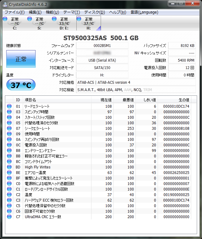The height and width of the screenshot is (239, 202).
Task: Open the 編集(E) menu
Action: pyautogui.click(x=35, y=12)
